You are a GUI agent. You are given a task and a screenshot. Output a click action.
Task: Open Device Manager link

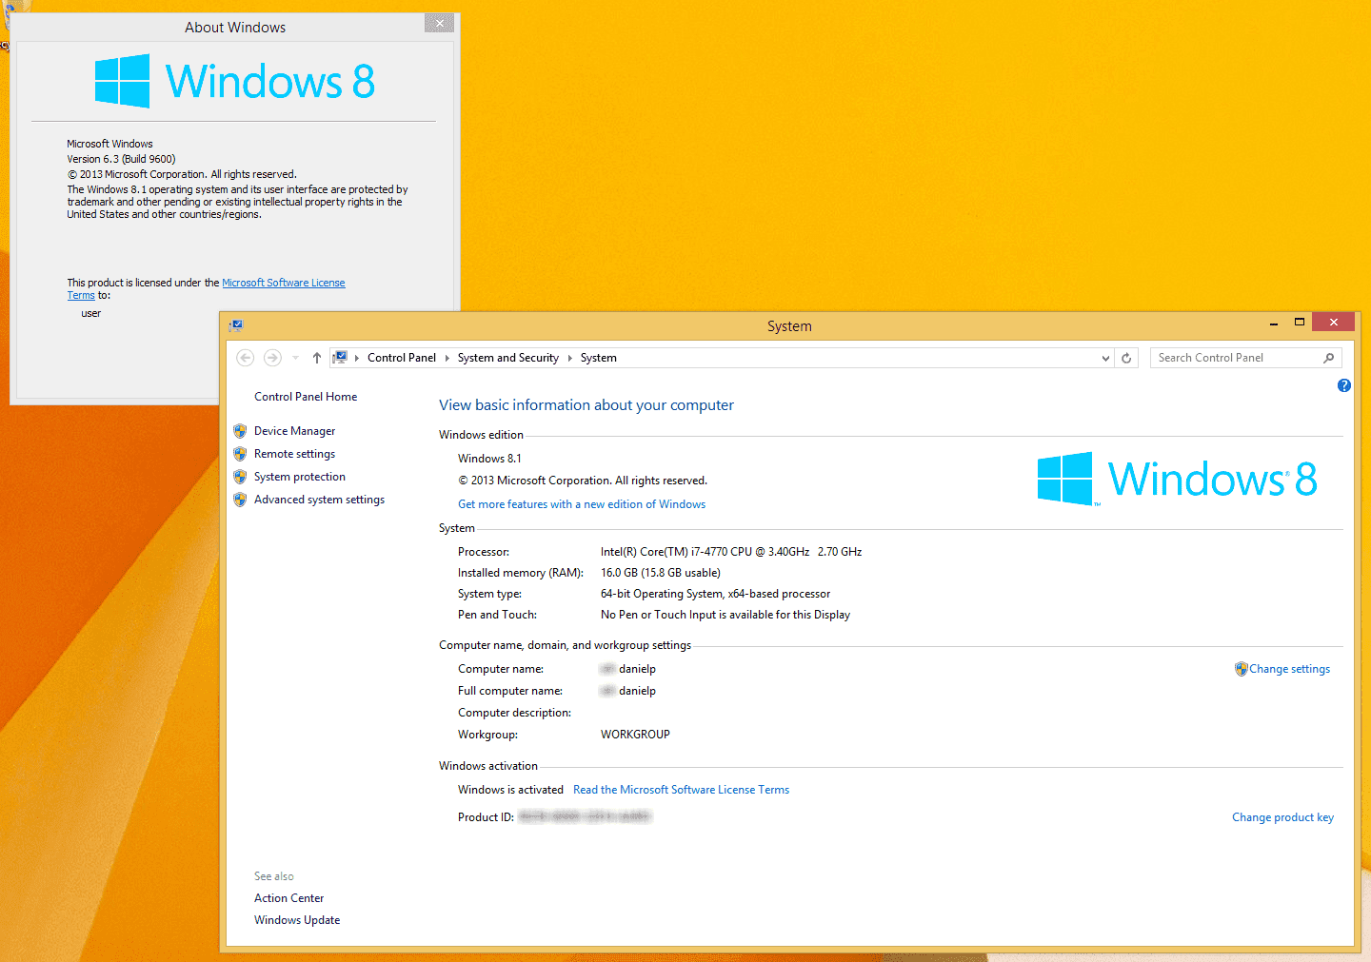click(x=294, y=431)
